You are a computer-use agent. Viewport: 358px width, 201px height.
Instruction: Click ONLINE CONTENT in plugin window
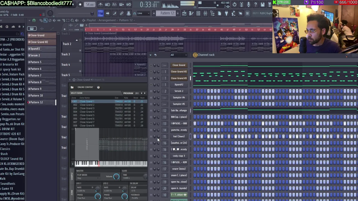[x=85, y=87]
